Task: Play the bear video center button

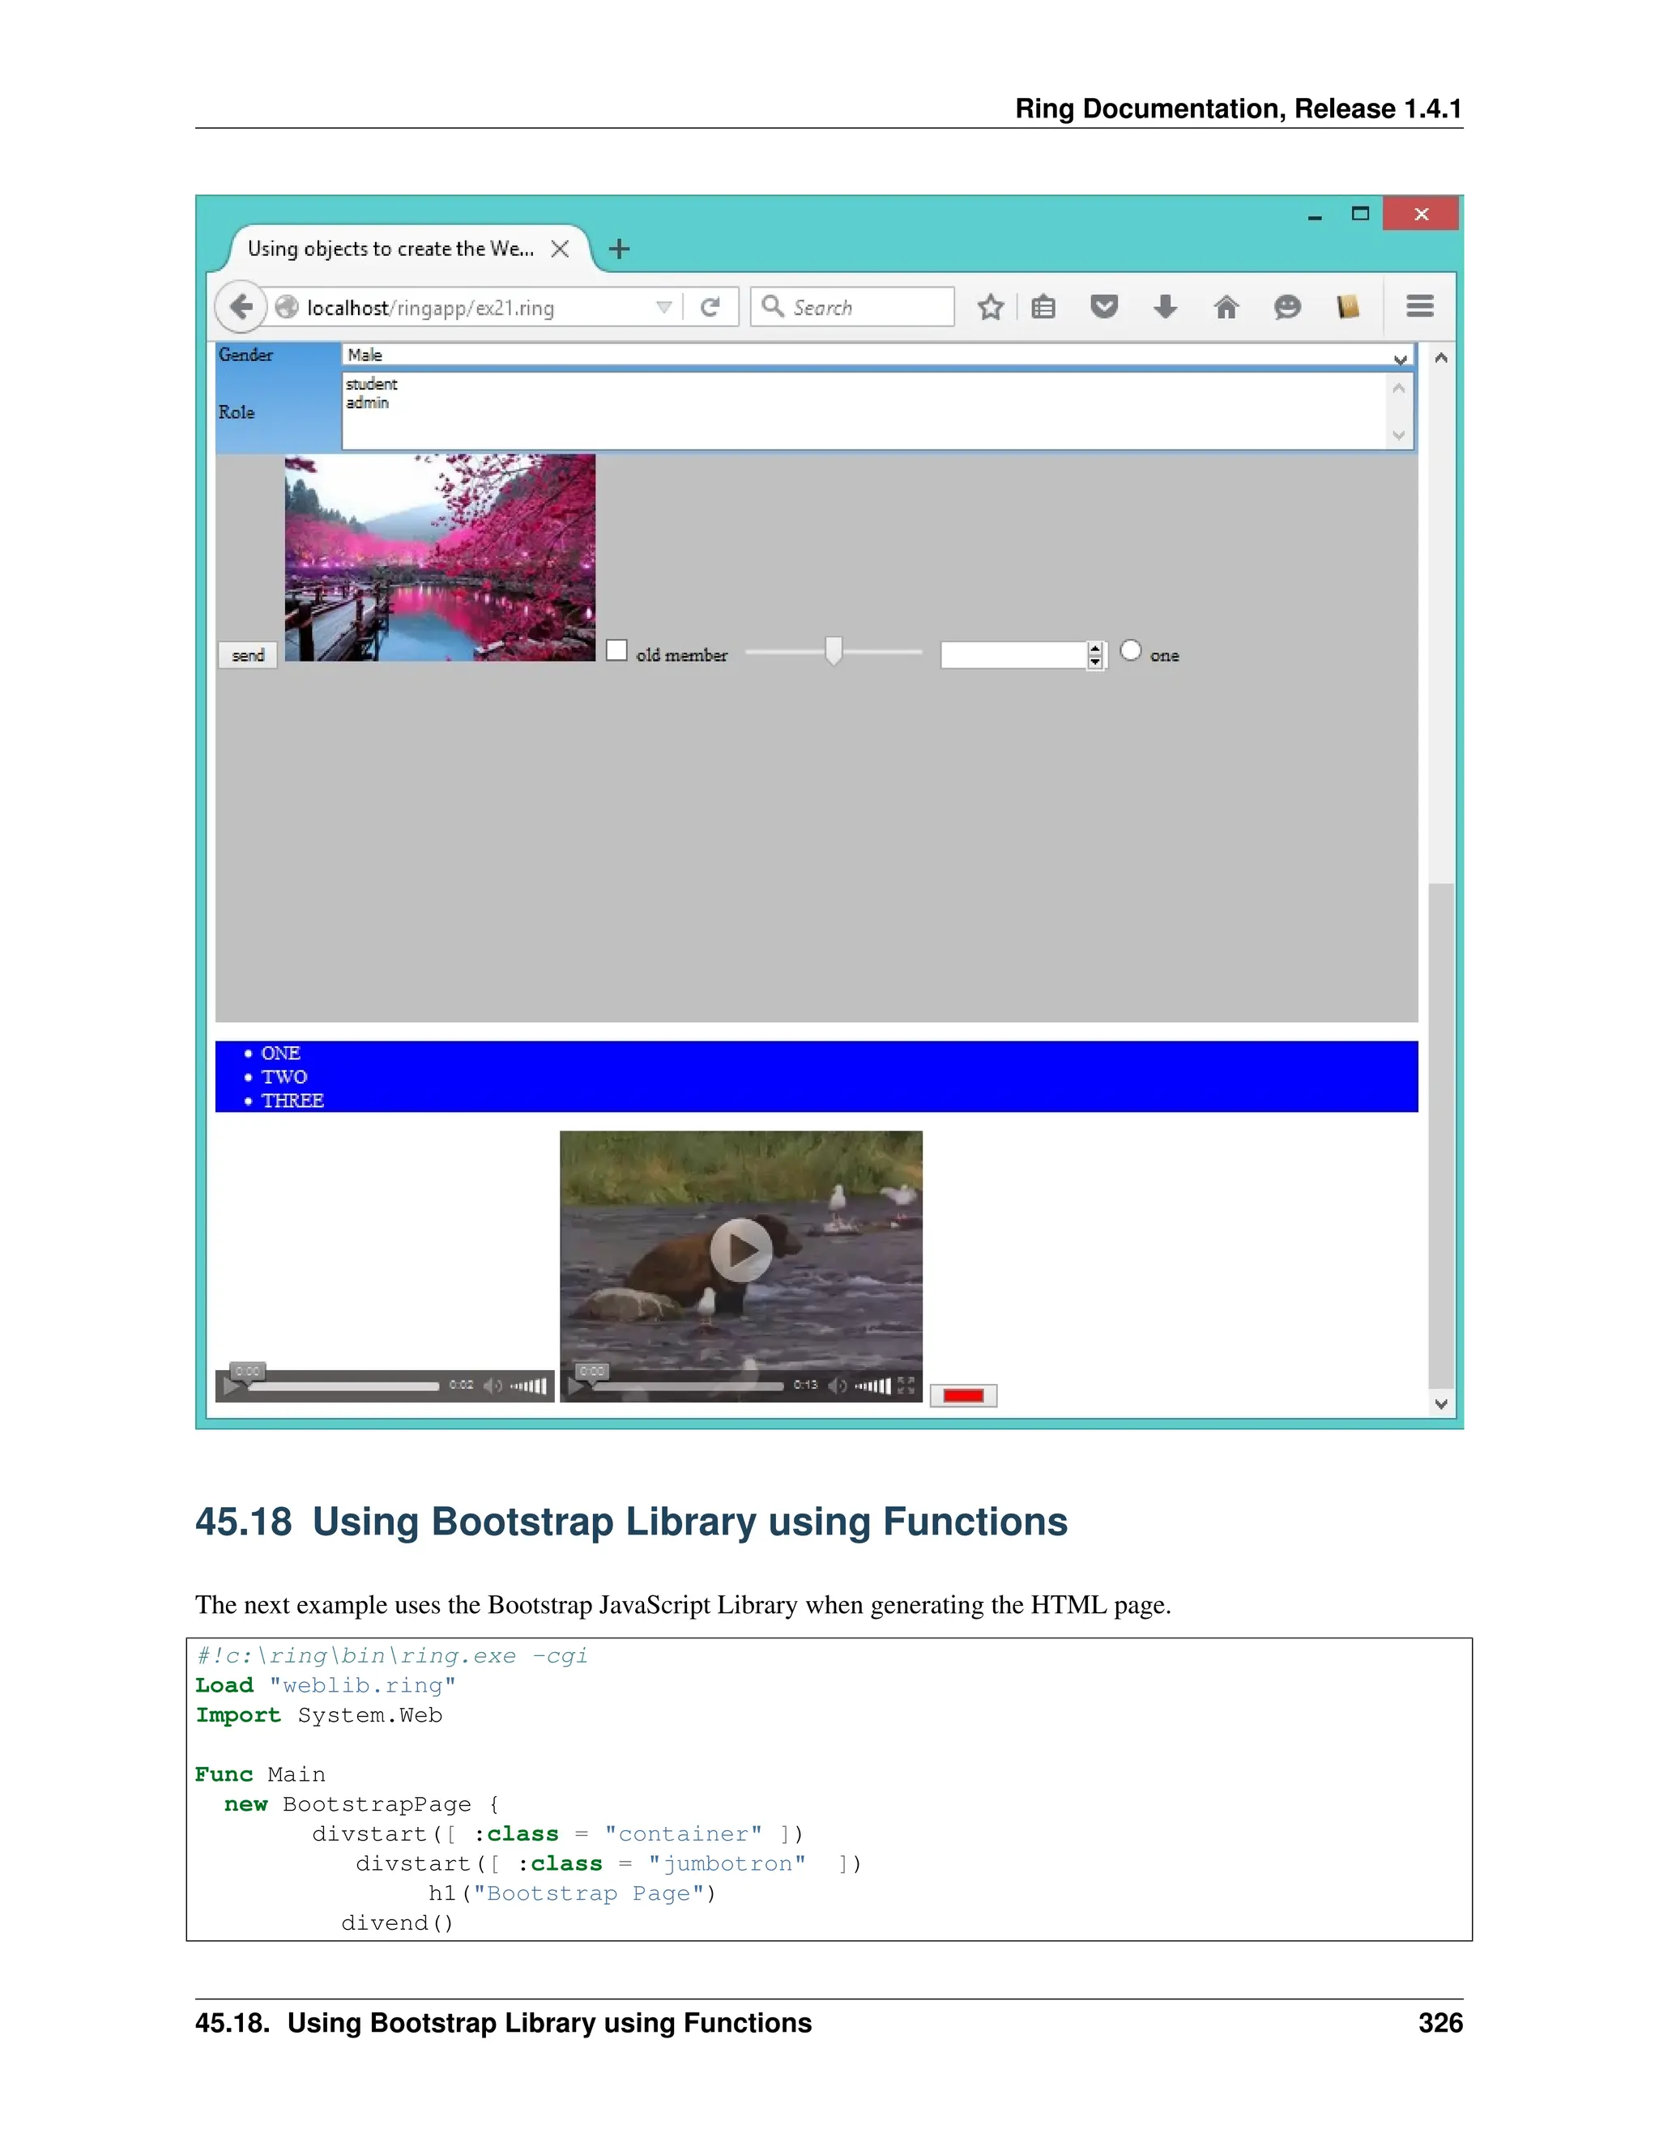Action: pos(742,1250)
